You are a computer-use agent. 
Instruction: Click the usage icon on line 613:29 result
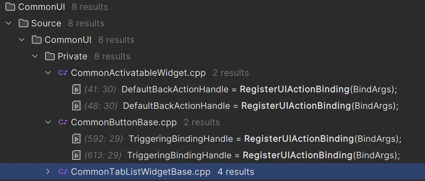click(76, 155)
